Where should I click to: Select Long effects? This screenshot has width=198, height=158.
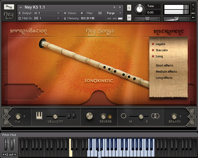(164, 78)
